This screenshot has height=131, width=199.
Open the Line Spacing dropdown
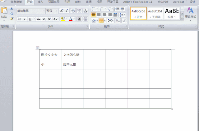[122, 15]
